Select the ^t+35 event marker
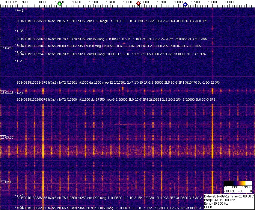The image size is (255, 210). tap(20, 31)
